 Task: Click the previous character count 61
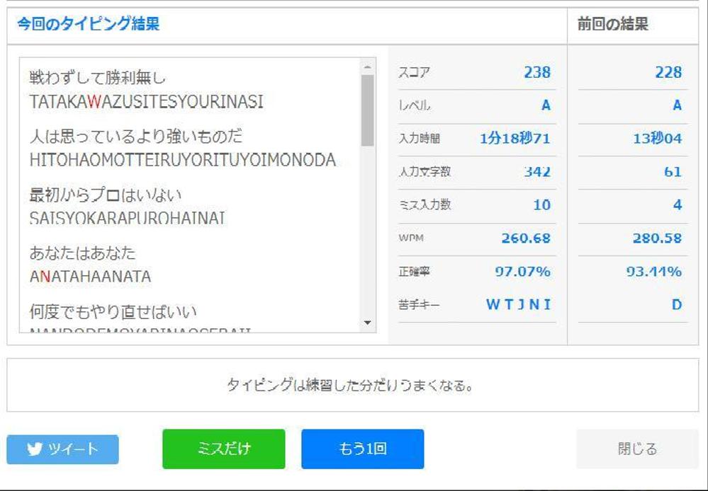pos(673,172)
